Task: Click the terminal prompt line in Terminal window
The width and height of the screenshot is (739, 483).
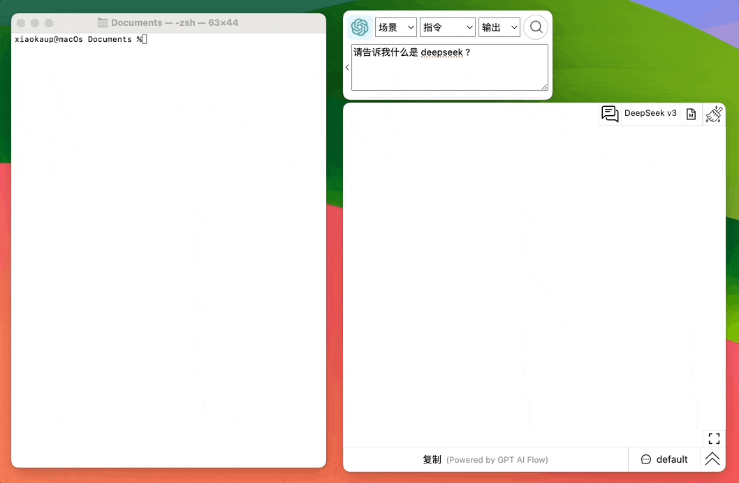Action: click(81, 40)
